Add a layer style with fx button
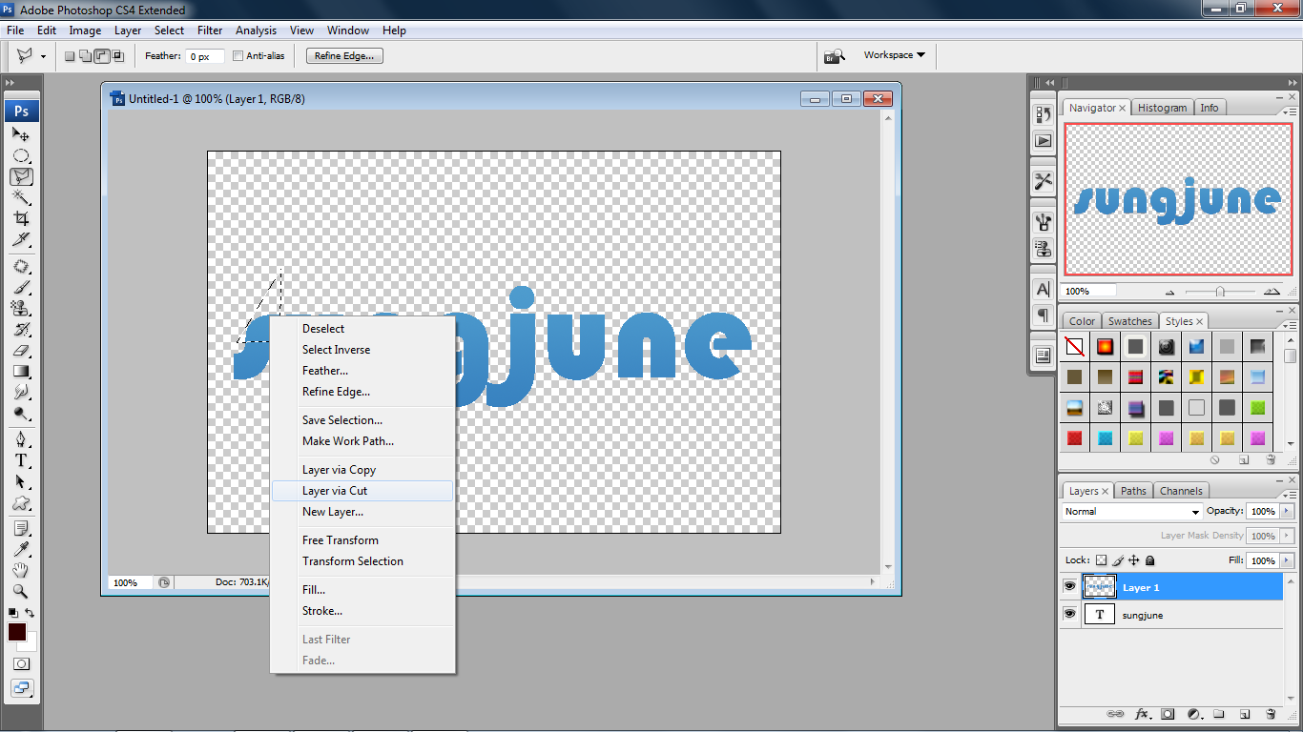The width and height of the screenshot is (1303, 732). (x=1142, y=714)
